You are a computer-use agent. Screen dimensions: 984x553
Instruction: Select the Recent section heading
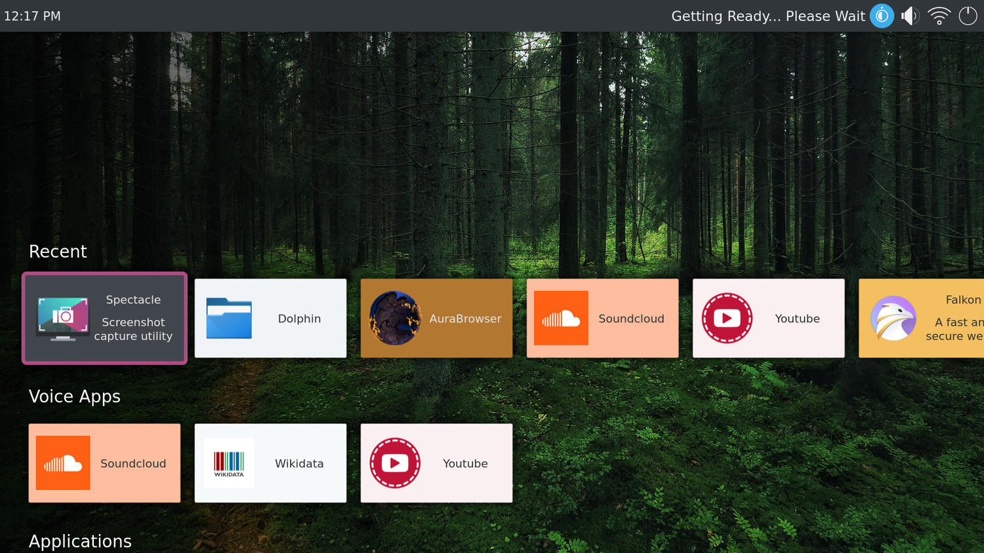(58, 252)
